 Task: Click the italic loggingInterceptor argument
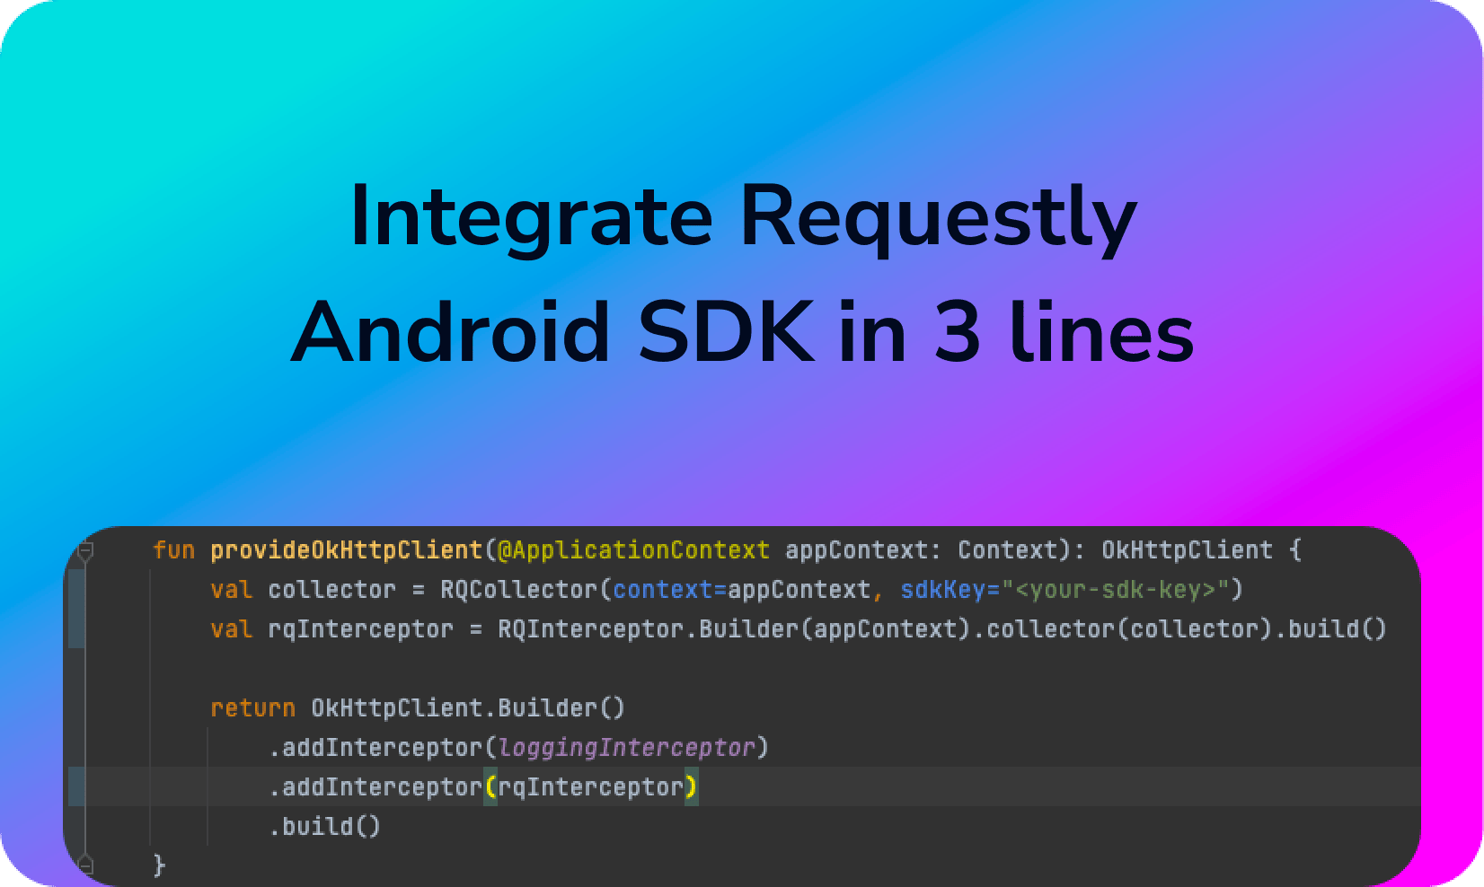click(626, 748)
